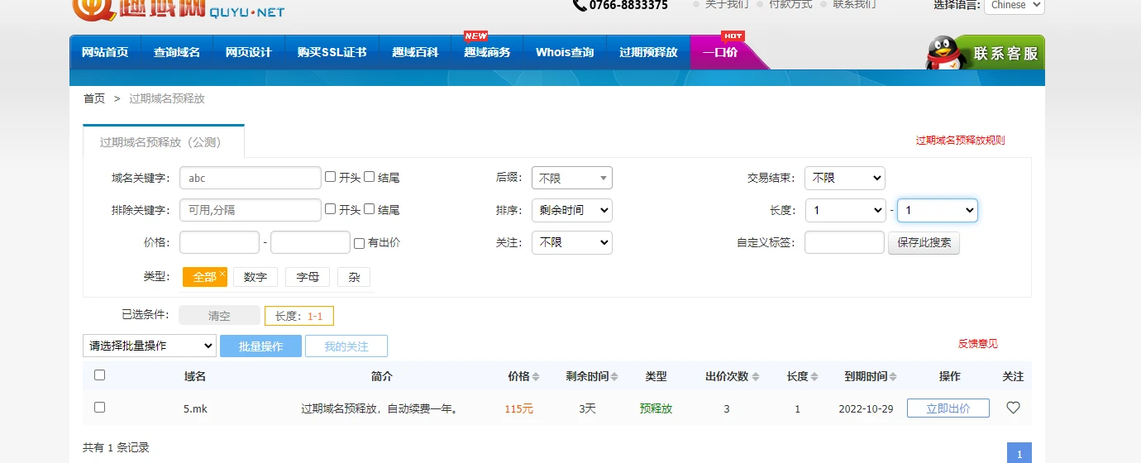1141x463 pixels.
Task: Sort by 价格 column arrows
Action: (x=536, y=377)
